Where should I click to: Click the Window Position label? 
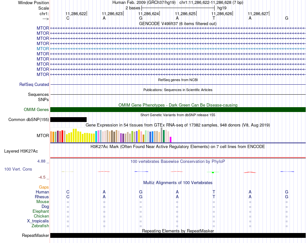[x=33, y=3]
